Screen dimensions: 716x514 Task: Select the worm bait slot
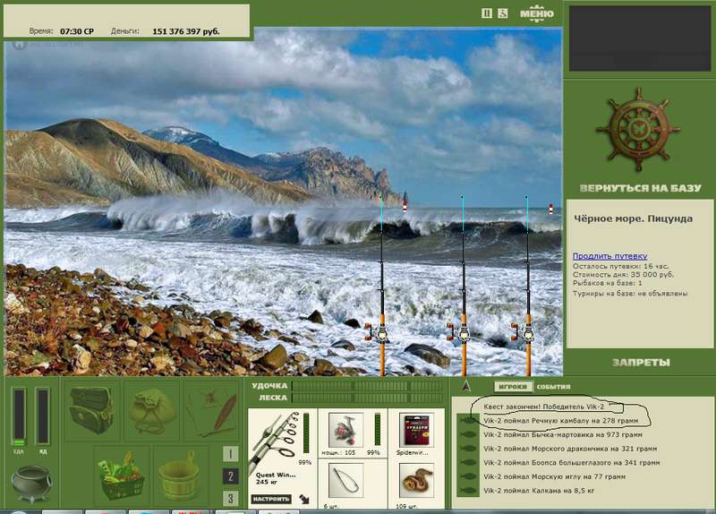(x=416, y=480)
